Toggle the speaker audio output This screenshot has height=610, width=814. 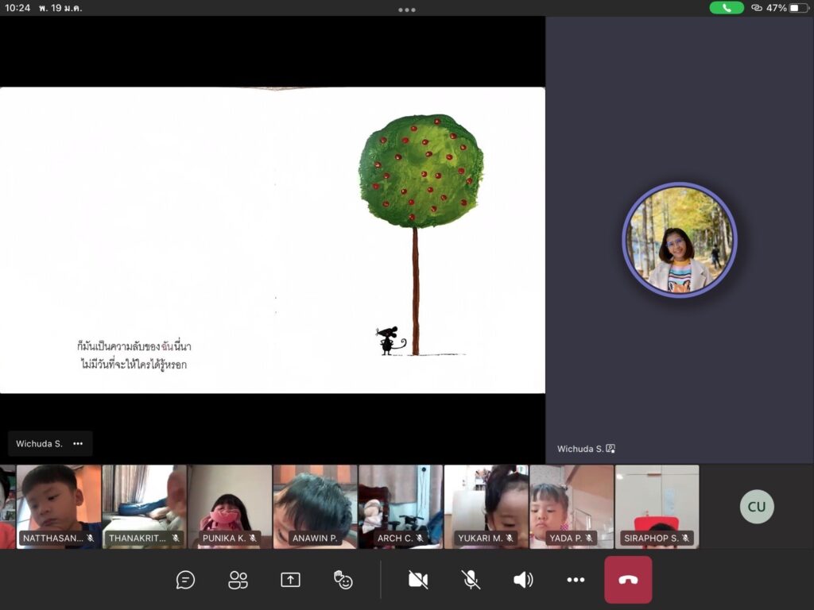pos(523,580)
